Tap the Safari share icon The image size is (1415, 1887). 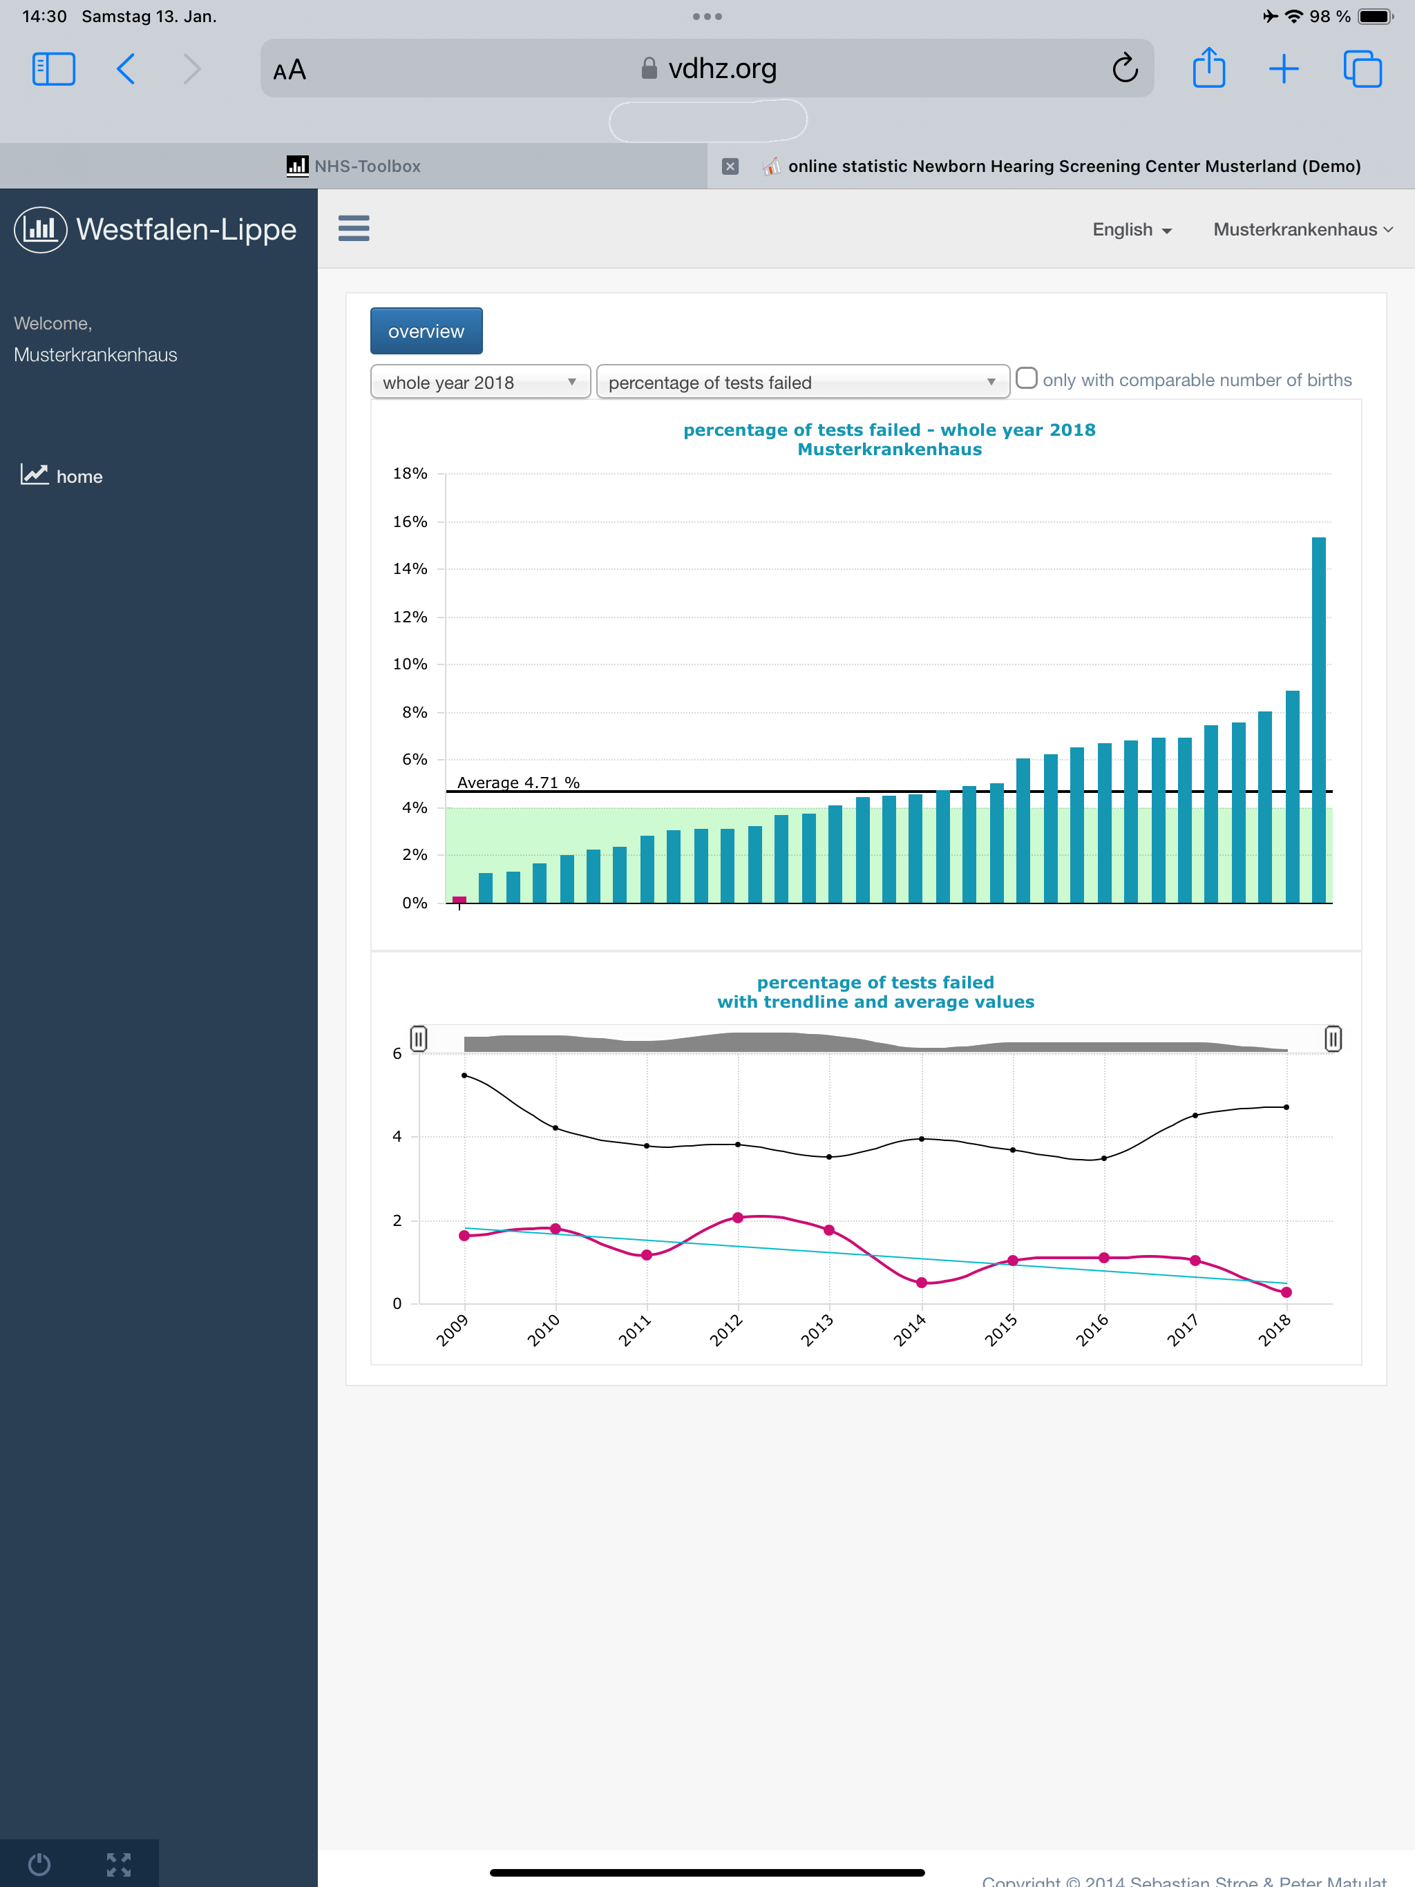click(1208, 68)
